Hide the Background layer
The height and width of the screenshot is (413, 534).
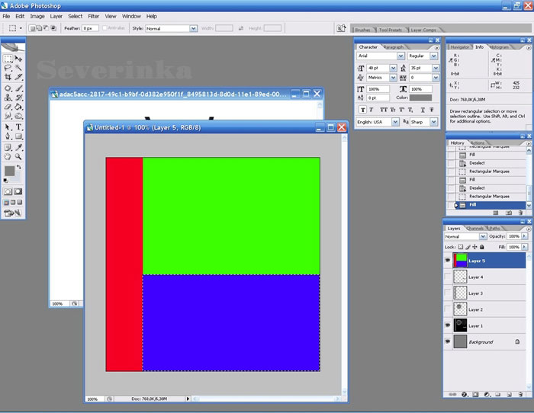[x=449, y=343]
